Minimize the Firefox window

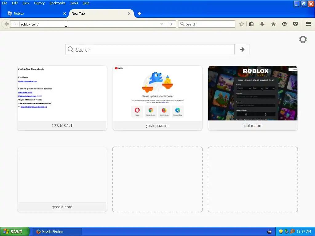tap(297, 4)
